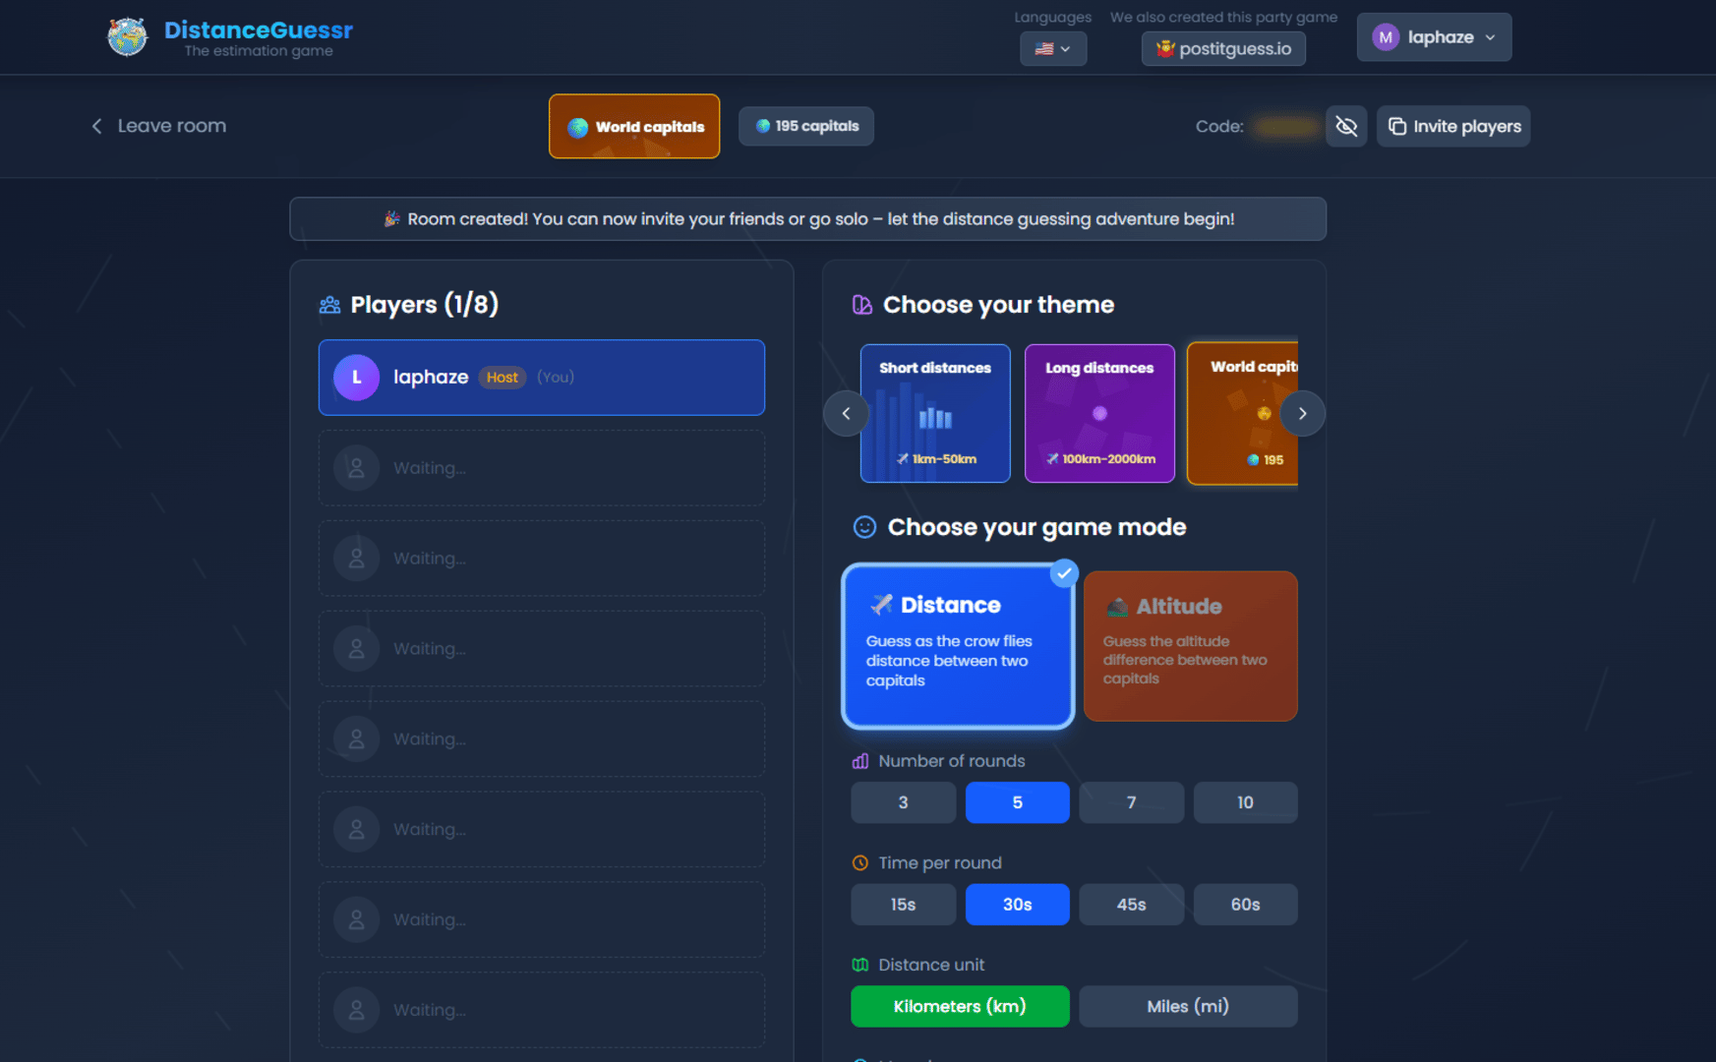Toggle room code visibility eye icon

click(1346, 126)
